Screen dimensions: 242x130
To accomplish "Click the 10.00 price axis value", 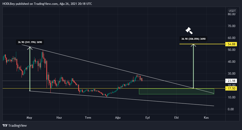I will click(x=232, y=97).
